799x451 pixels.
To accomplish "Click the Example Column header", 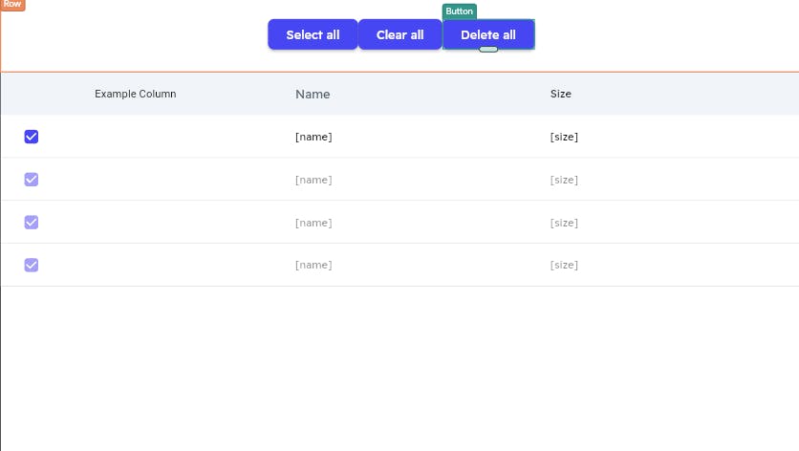I will point(136,94).
